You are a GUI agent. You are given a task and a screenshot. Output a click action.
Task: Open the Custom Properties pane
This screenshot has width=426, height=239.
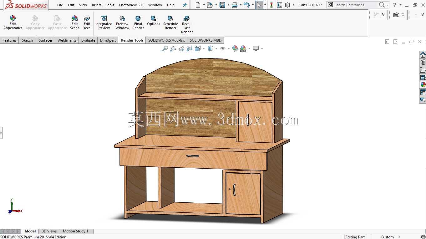(x=423, y=93)
